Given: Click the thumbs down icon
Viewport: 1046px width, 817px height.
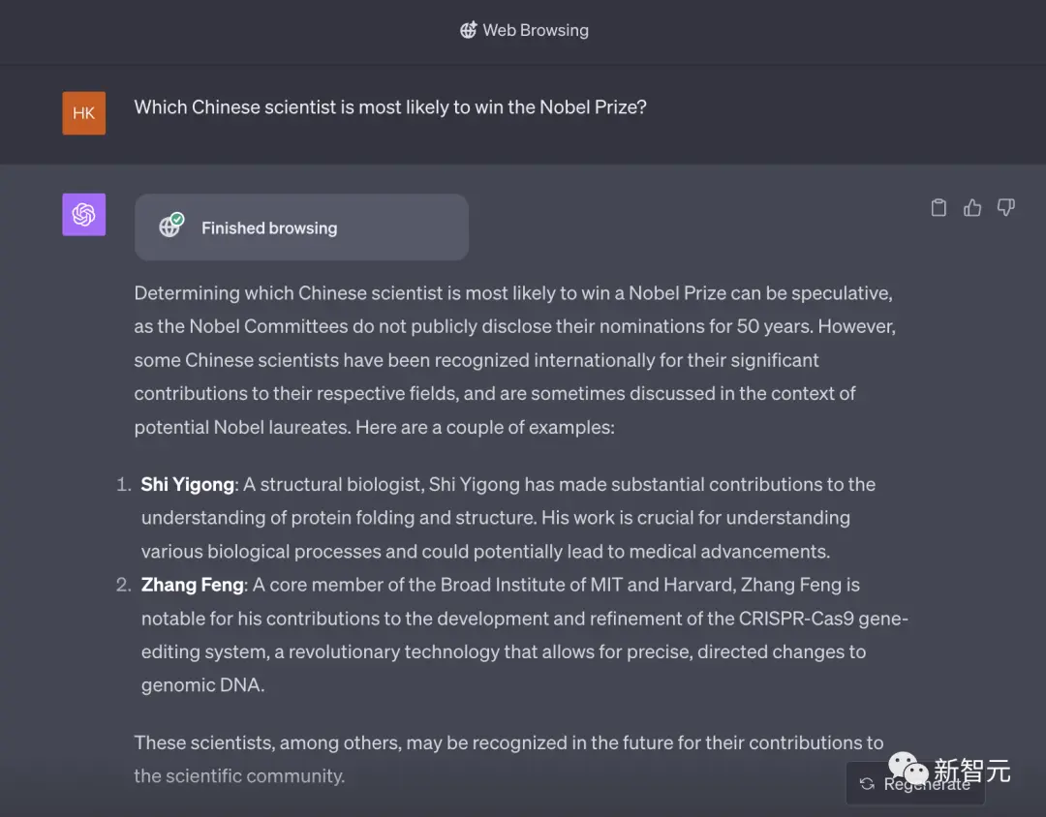Looking at the screenshot, I should [1006, 207].
